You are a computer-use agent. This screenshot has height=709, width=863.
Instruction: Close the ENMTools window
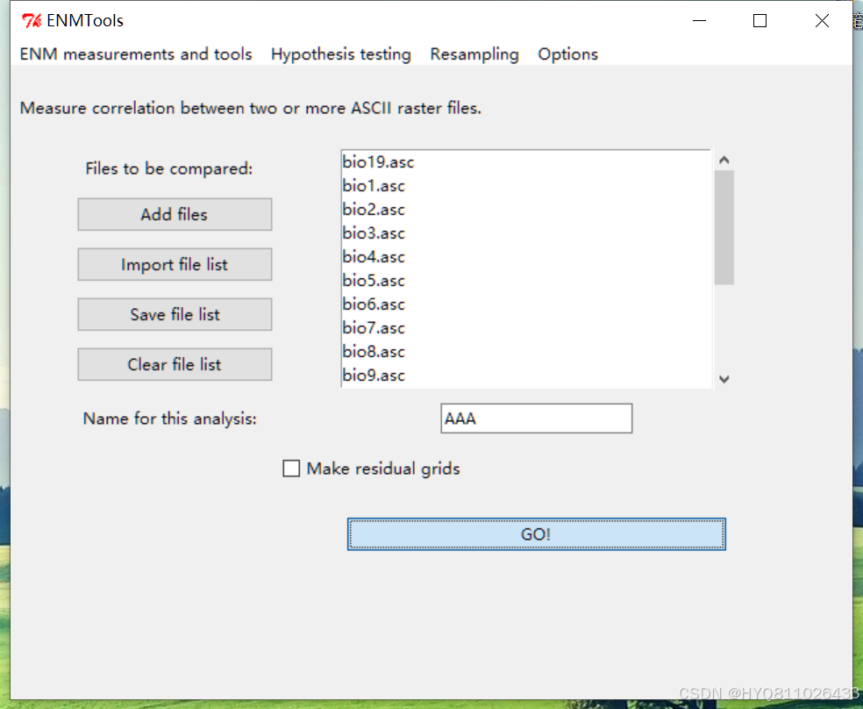pyautogui.click(x=823, y=21)
